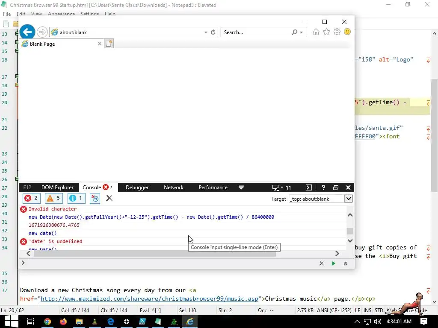Image resolution: width=438 pixels, height=328 pixels.
Task: Click the Internet Explorer Home icon
Action: click(x=316, y=32)
